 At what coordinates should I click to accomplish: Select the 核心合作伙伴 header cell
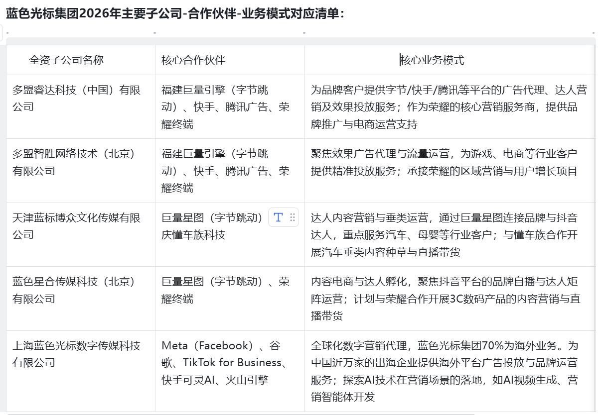pos(230,60)
